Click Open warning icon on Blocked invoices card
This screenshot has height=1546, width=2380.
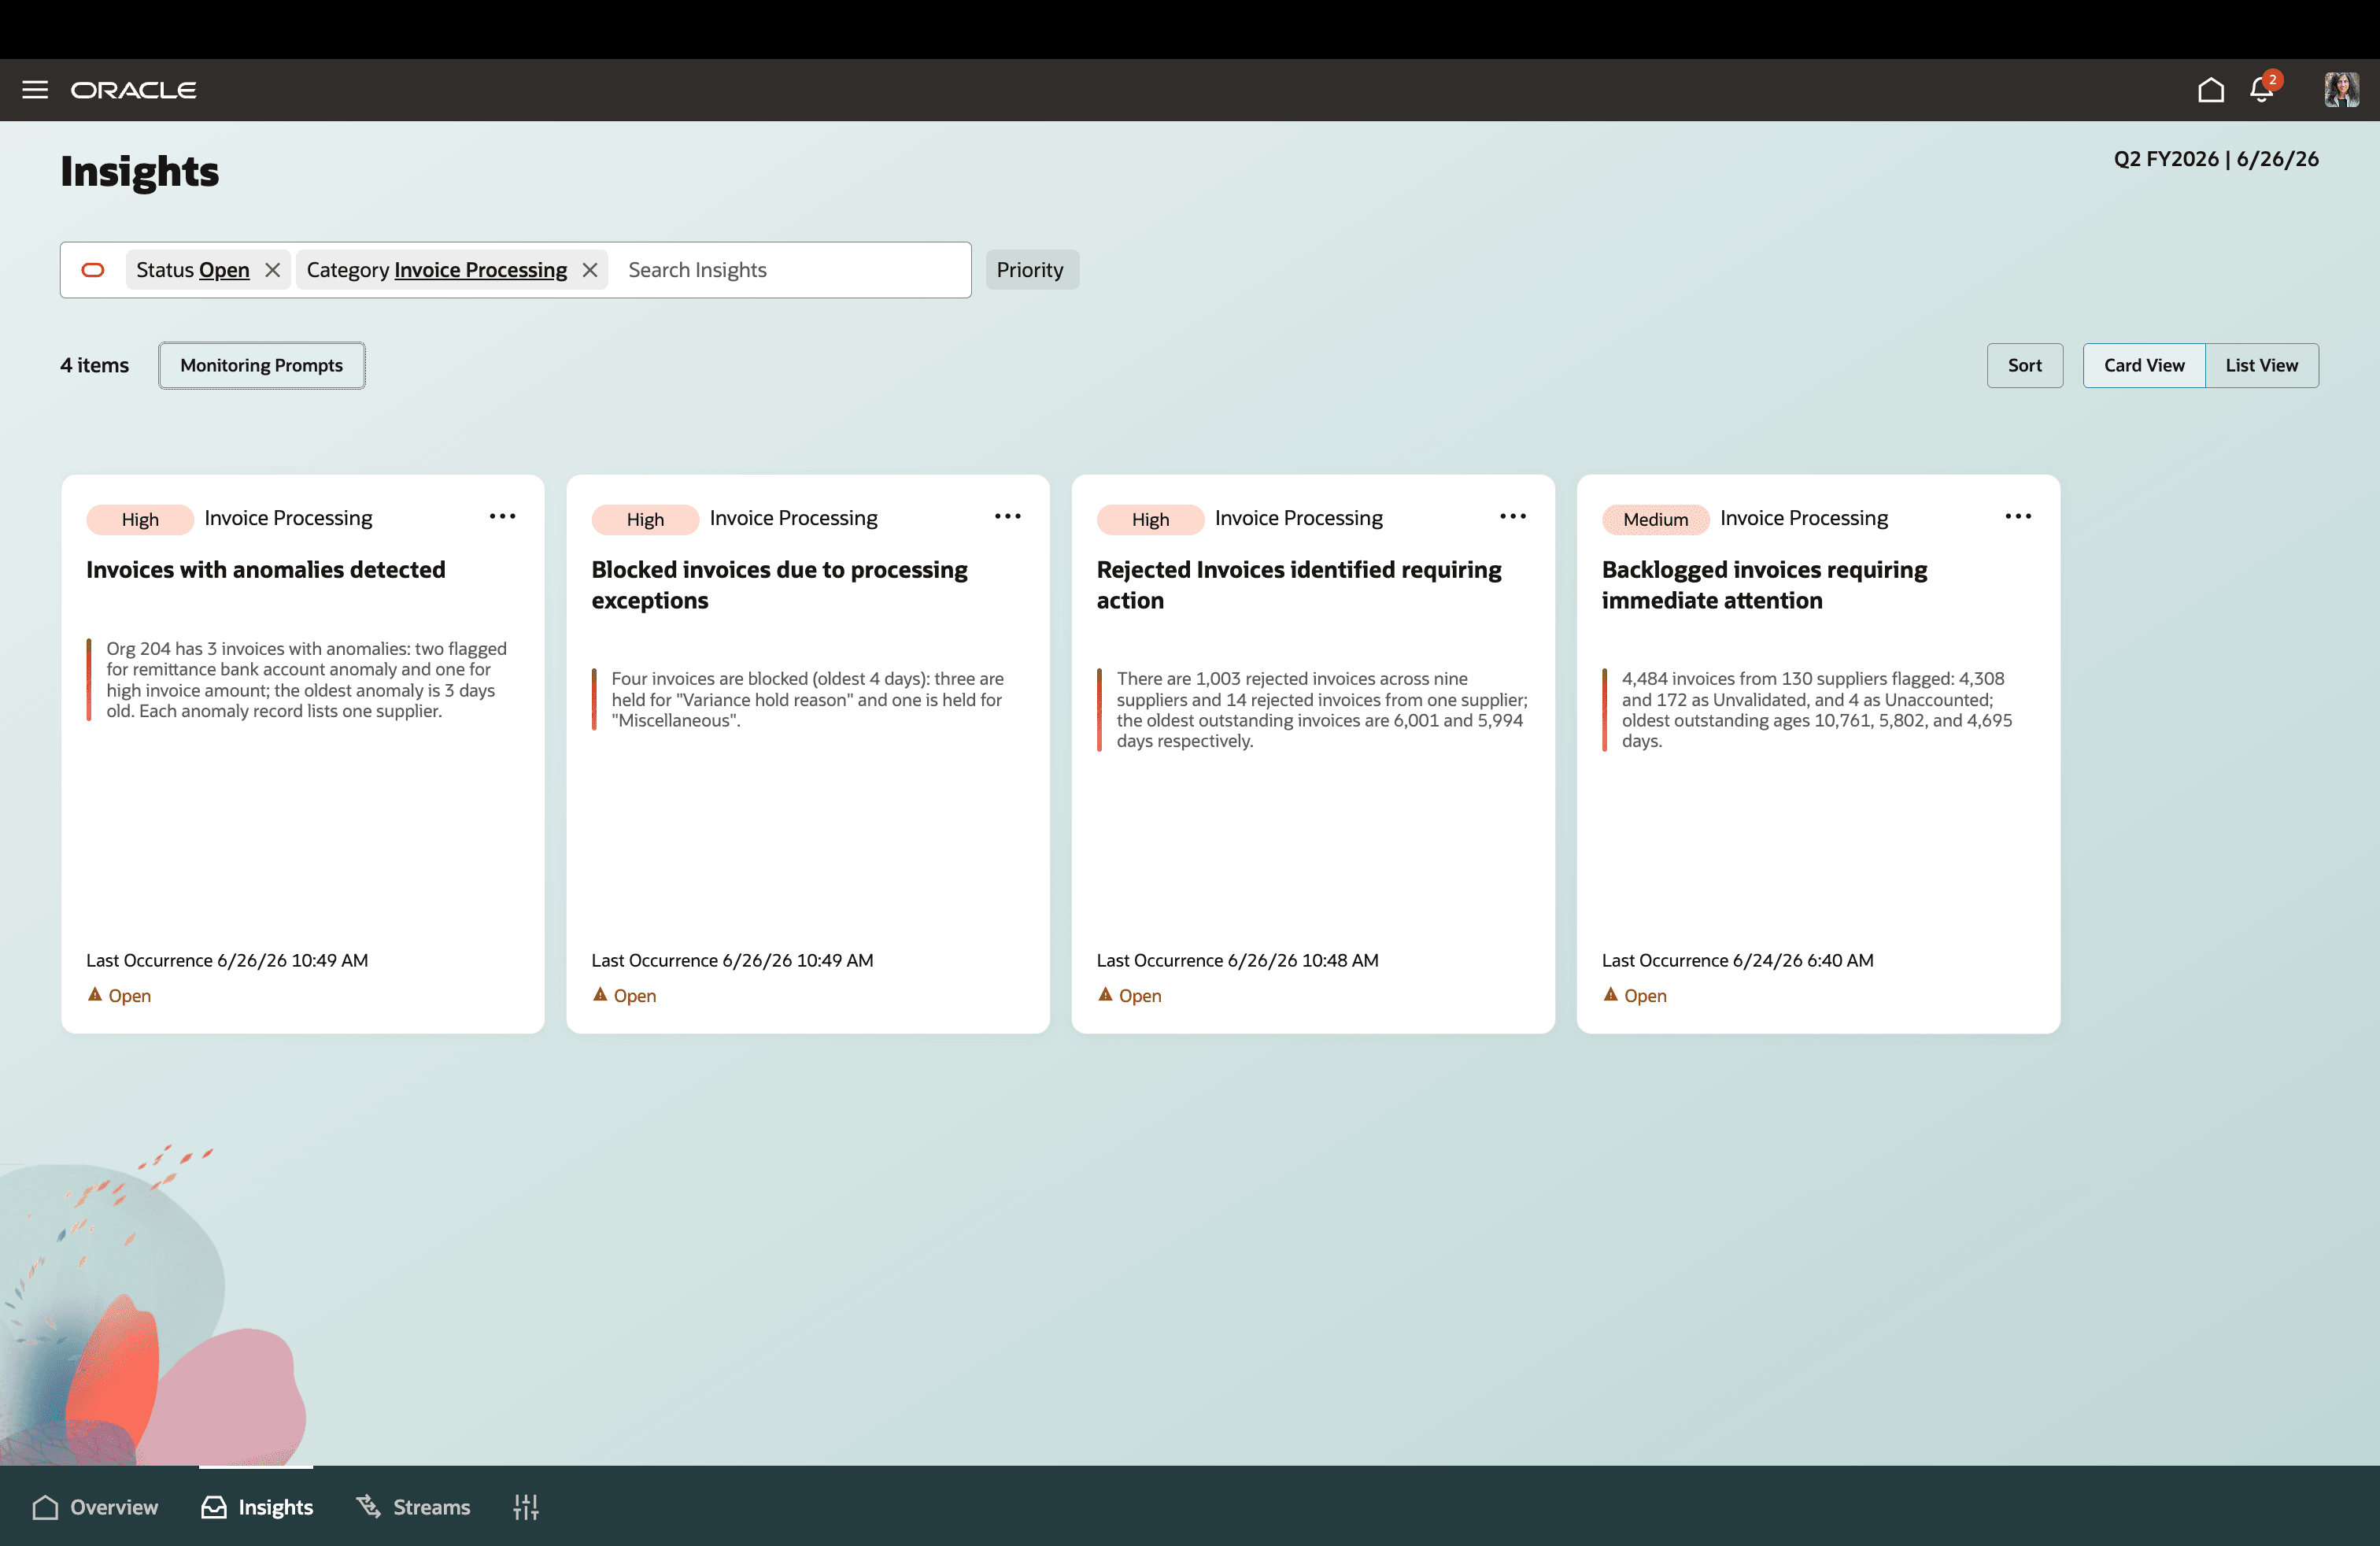click(x=600, y=995)
